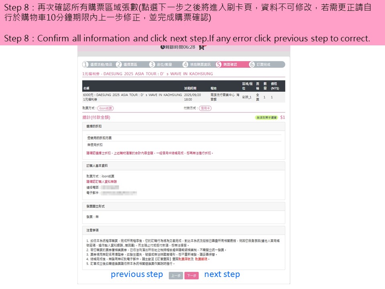This screenshot has width=385, height=289.
Task: Click the gray 上一步 previous step button
Action: coord(176,276)
